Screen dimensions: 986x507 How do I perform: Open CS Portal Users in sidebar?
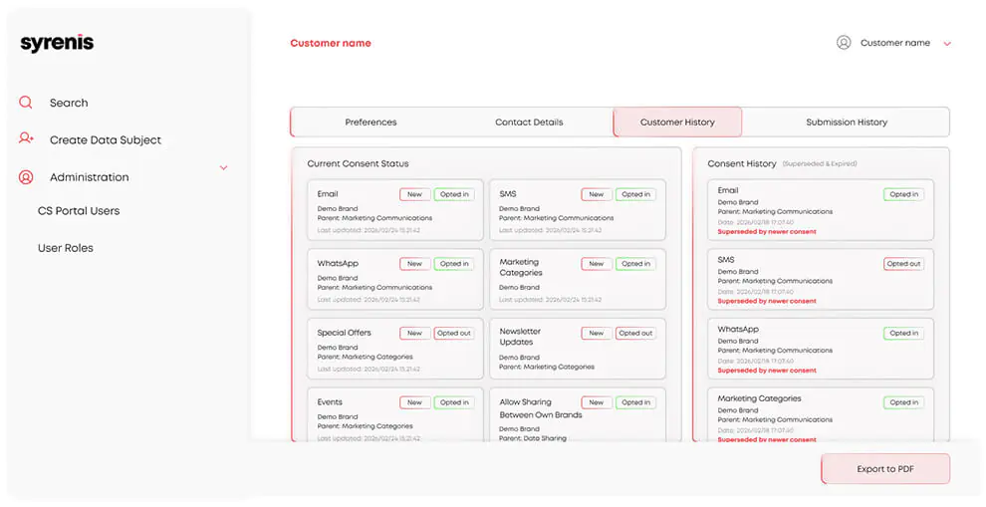coord(79,211)
